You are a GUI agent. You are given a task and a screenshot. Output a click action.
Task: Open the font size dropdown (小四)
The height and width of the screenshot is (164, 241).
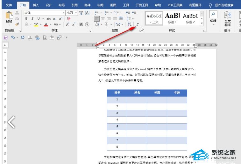76,13
